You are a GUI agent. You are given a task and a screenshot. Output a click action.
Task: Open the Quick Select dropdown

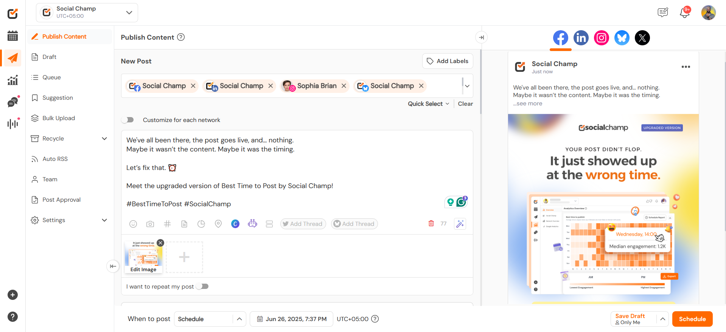[428, 104]
